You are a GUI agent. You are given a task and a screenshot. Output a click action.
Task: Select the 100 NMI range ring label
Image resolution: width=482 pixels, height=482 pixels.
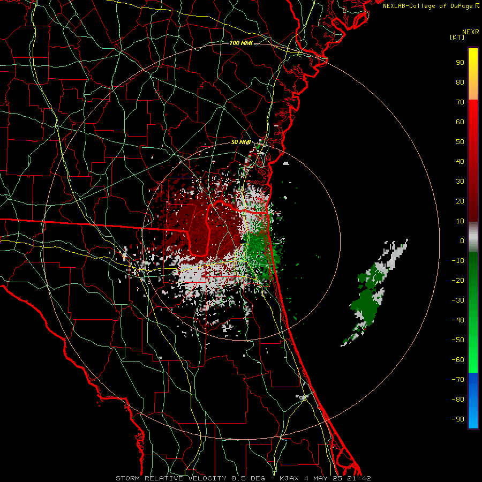coord(241,43)
